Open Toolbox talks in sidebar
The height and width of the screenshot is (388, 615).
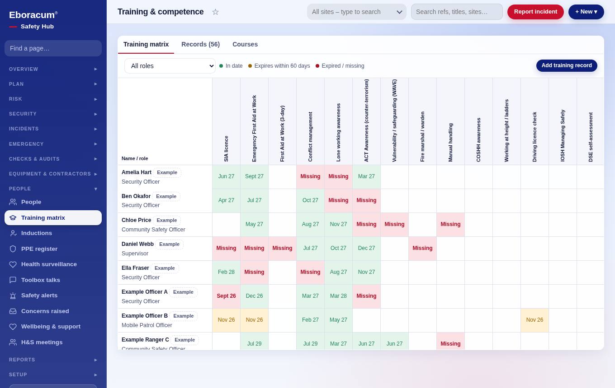click(x=53, y=280)
